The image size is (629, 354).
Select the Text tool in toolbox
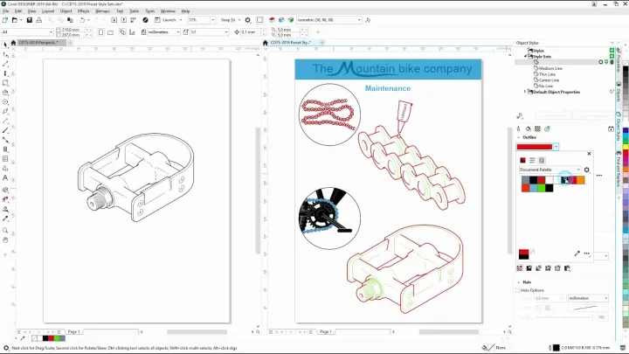[x=5, y=177]
